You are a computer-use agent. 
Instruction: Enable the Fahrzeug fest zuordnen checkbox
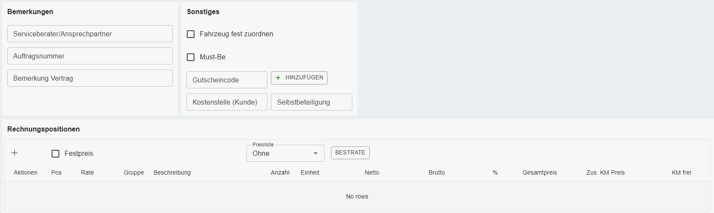191,34
